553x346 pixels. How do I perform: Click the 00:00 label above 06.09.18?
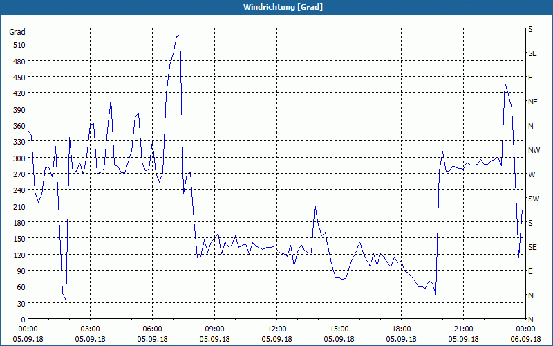click(x=525, y=329)
